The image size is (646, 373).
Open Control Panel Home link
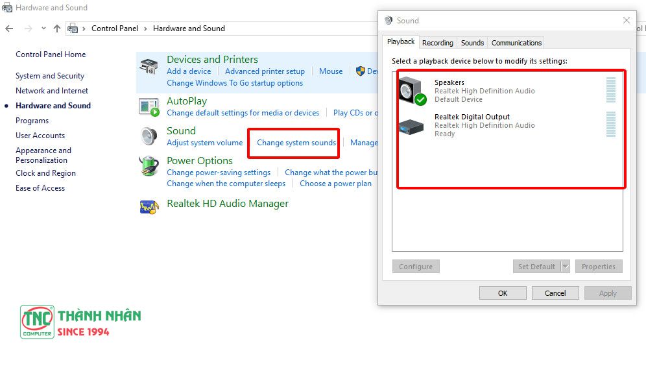(51, 54)
